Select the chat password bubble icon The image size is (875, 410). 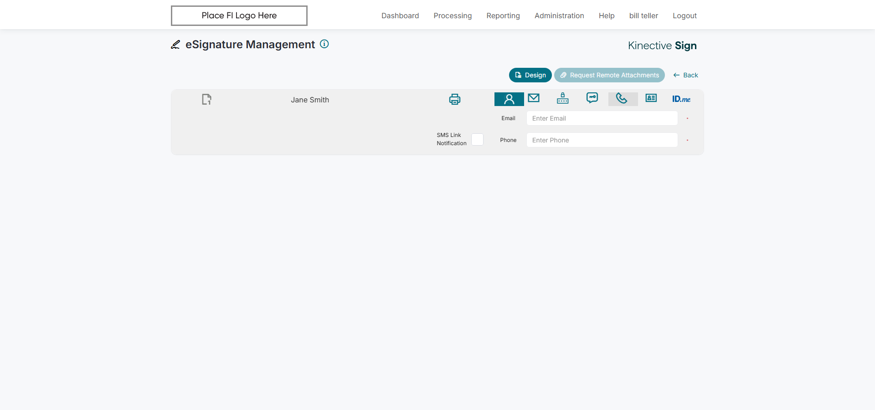[592, 98]
